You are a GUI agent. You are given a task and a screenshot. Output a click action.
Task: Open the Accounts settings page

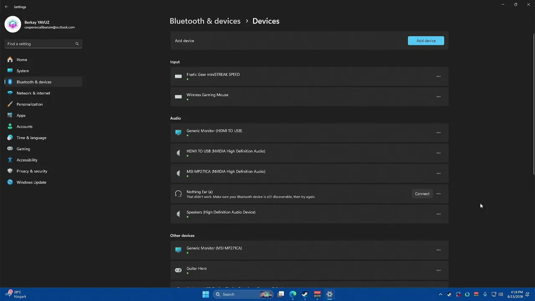[43, 127]
